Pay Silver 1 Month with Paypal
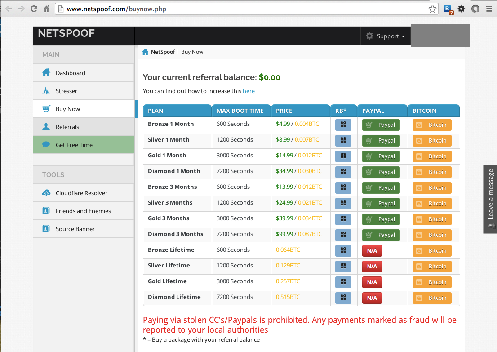 381,140
